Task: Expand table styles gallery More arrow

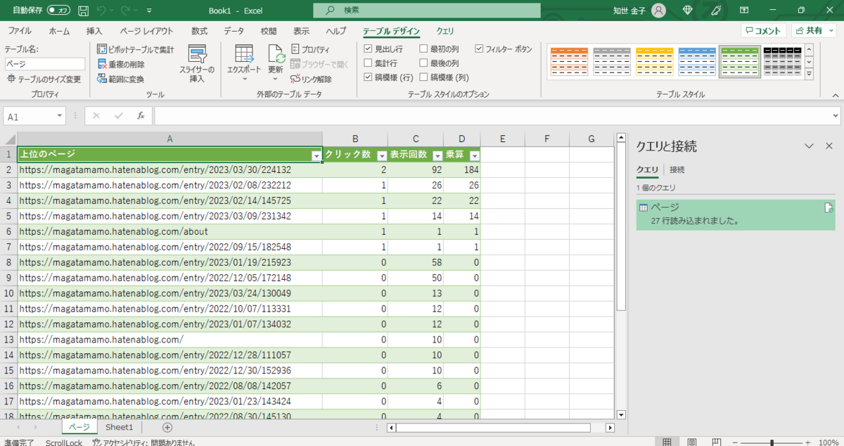Action: tap(809, 72)
